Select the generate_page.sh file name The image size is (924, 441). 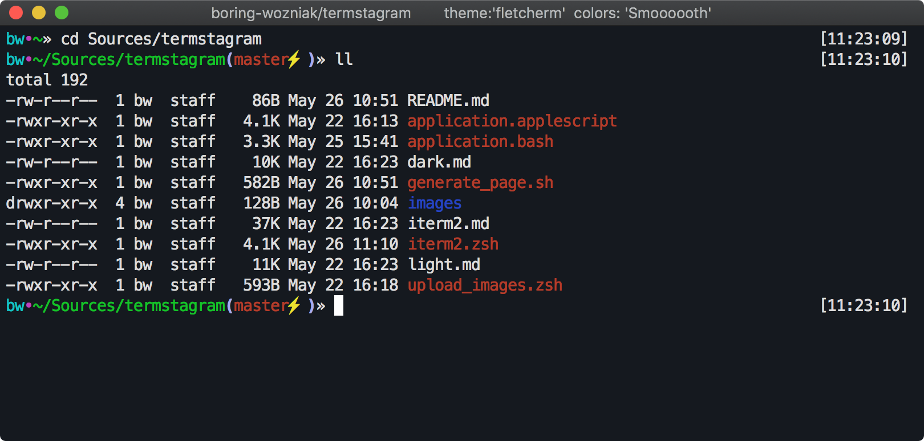(480, 182)
